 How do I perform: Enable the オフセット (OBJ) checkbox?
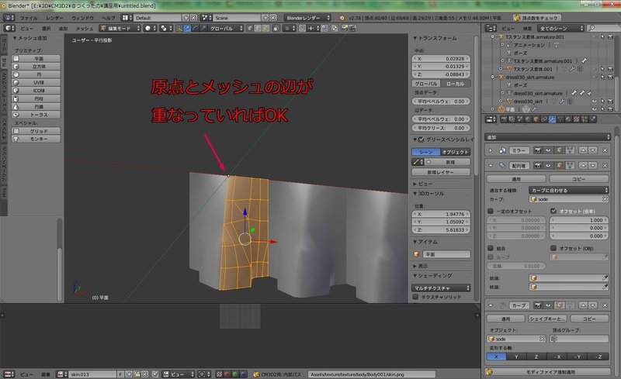(x=553, y=248)
